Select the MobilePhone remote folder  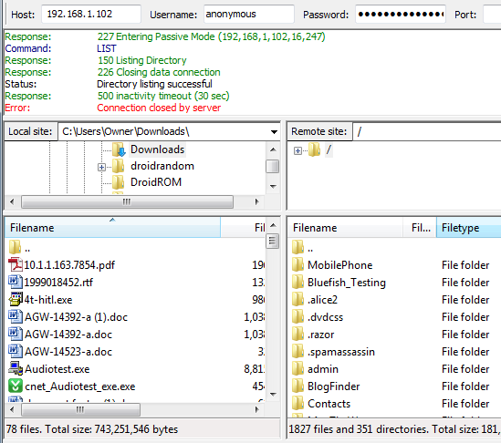coord(340,265)
